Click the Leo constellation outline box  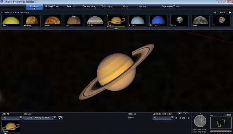[221, 123]
